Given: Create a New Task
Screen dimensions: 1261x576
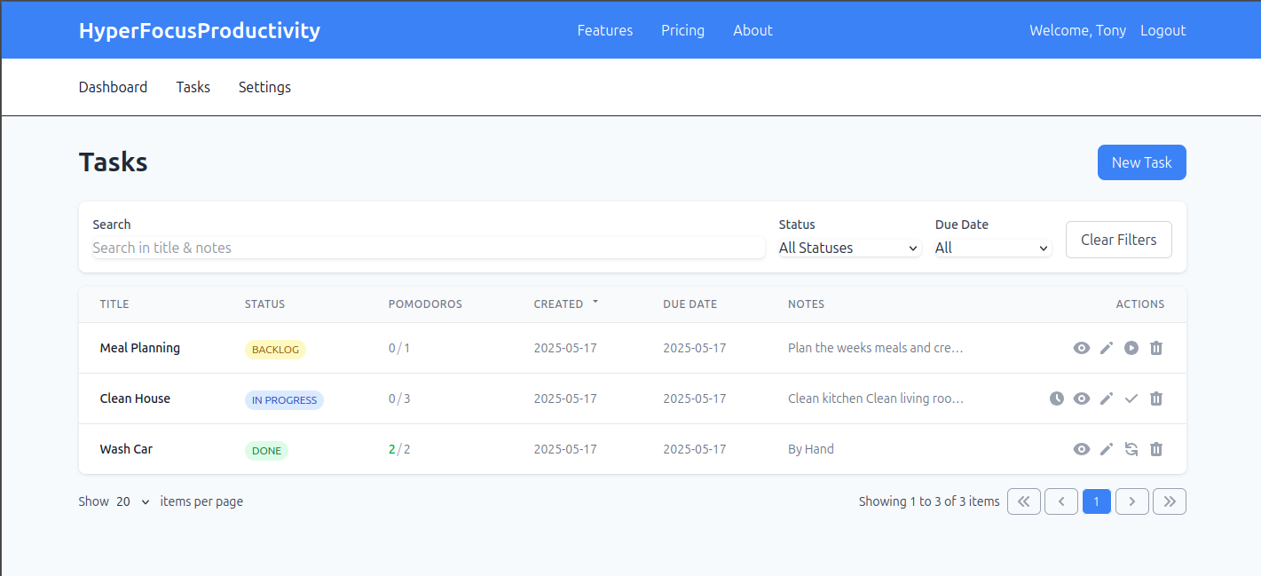Looking at the screenshot, I should tap(1141, 162).
